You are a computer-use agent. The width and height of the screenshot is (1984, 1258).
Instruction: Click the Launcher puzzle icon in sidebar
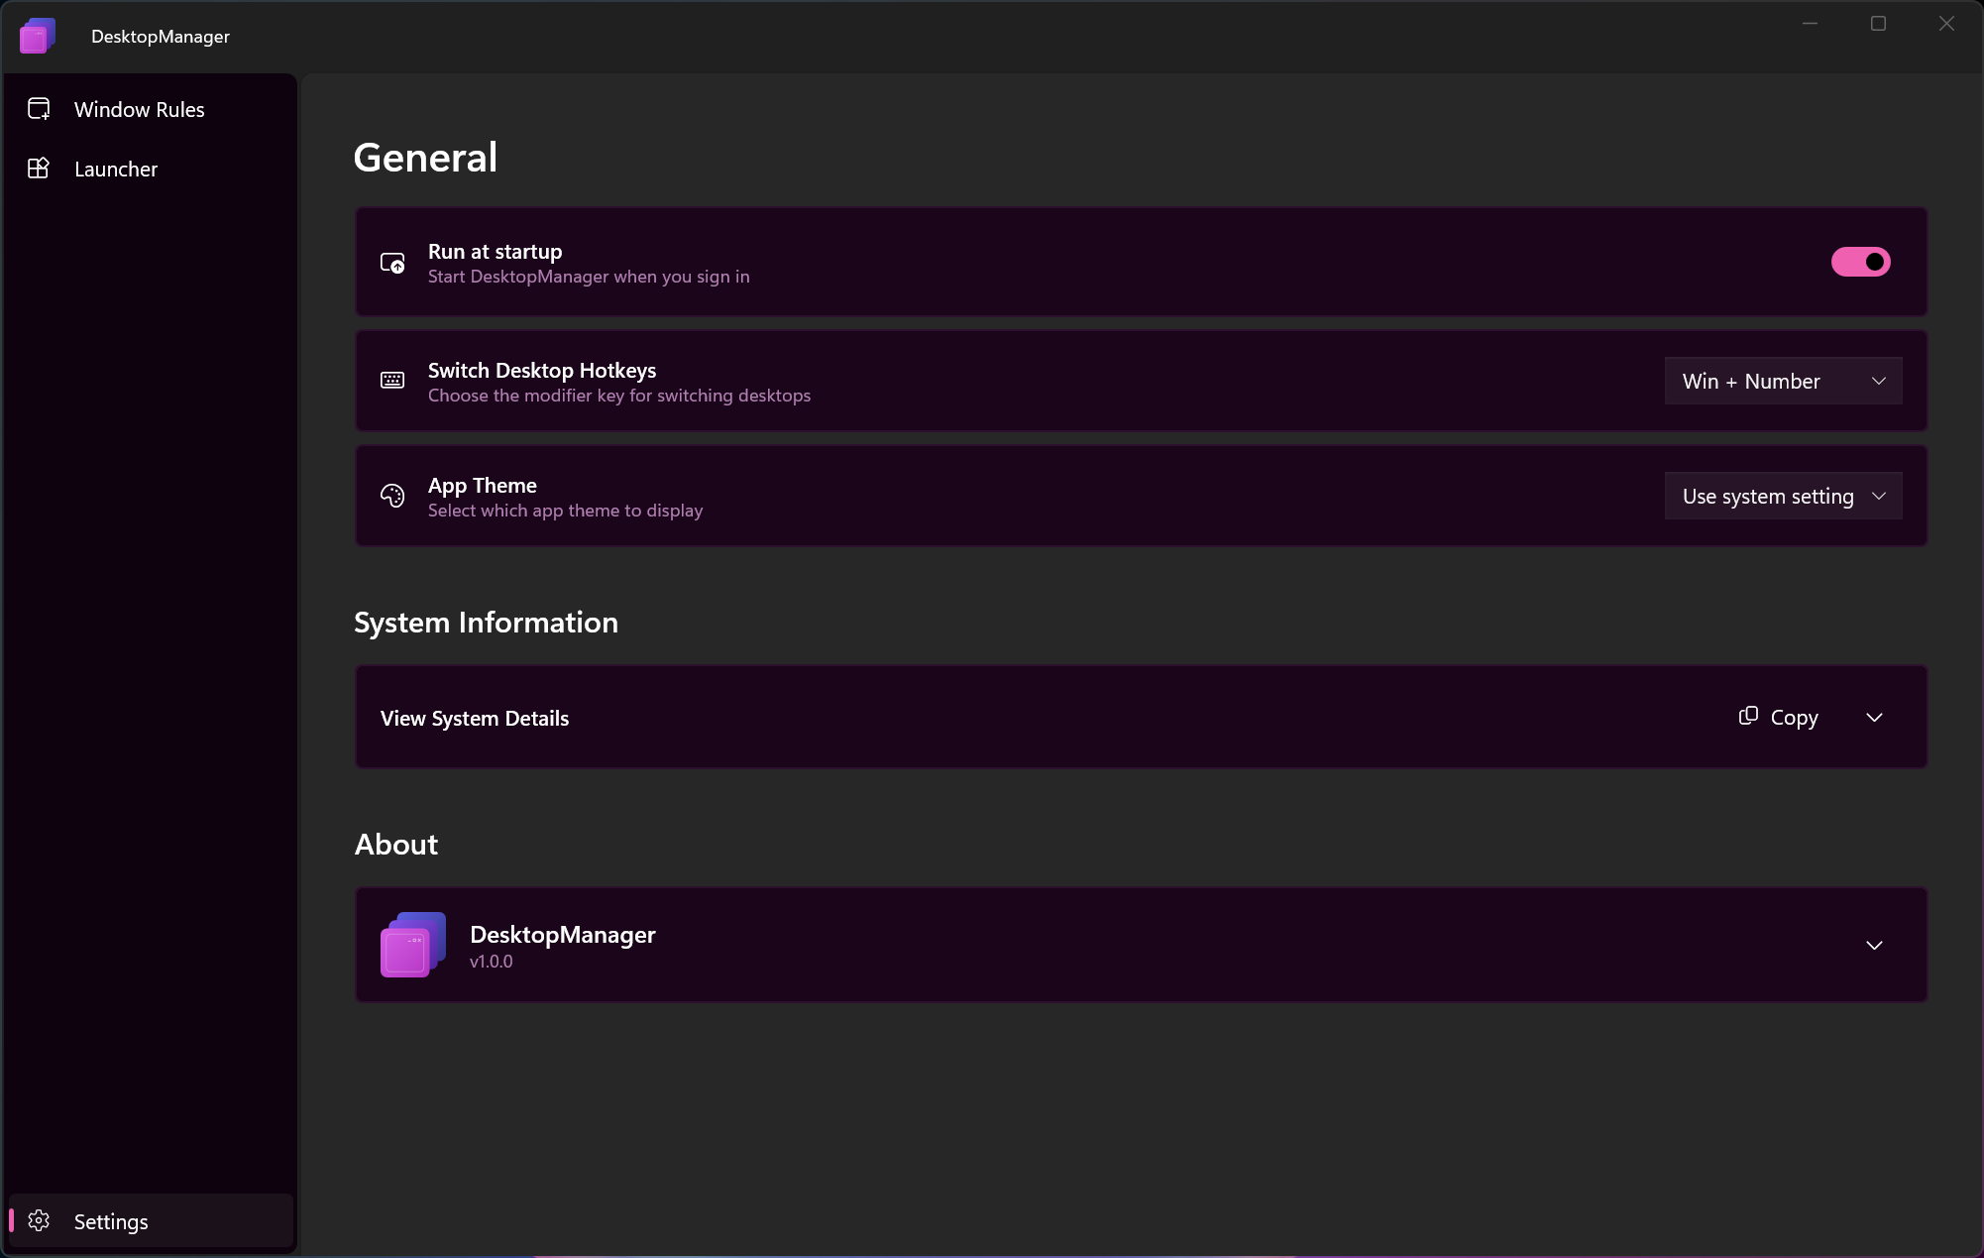[40, 169]
